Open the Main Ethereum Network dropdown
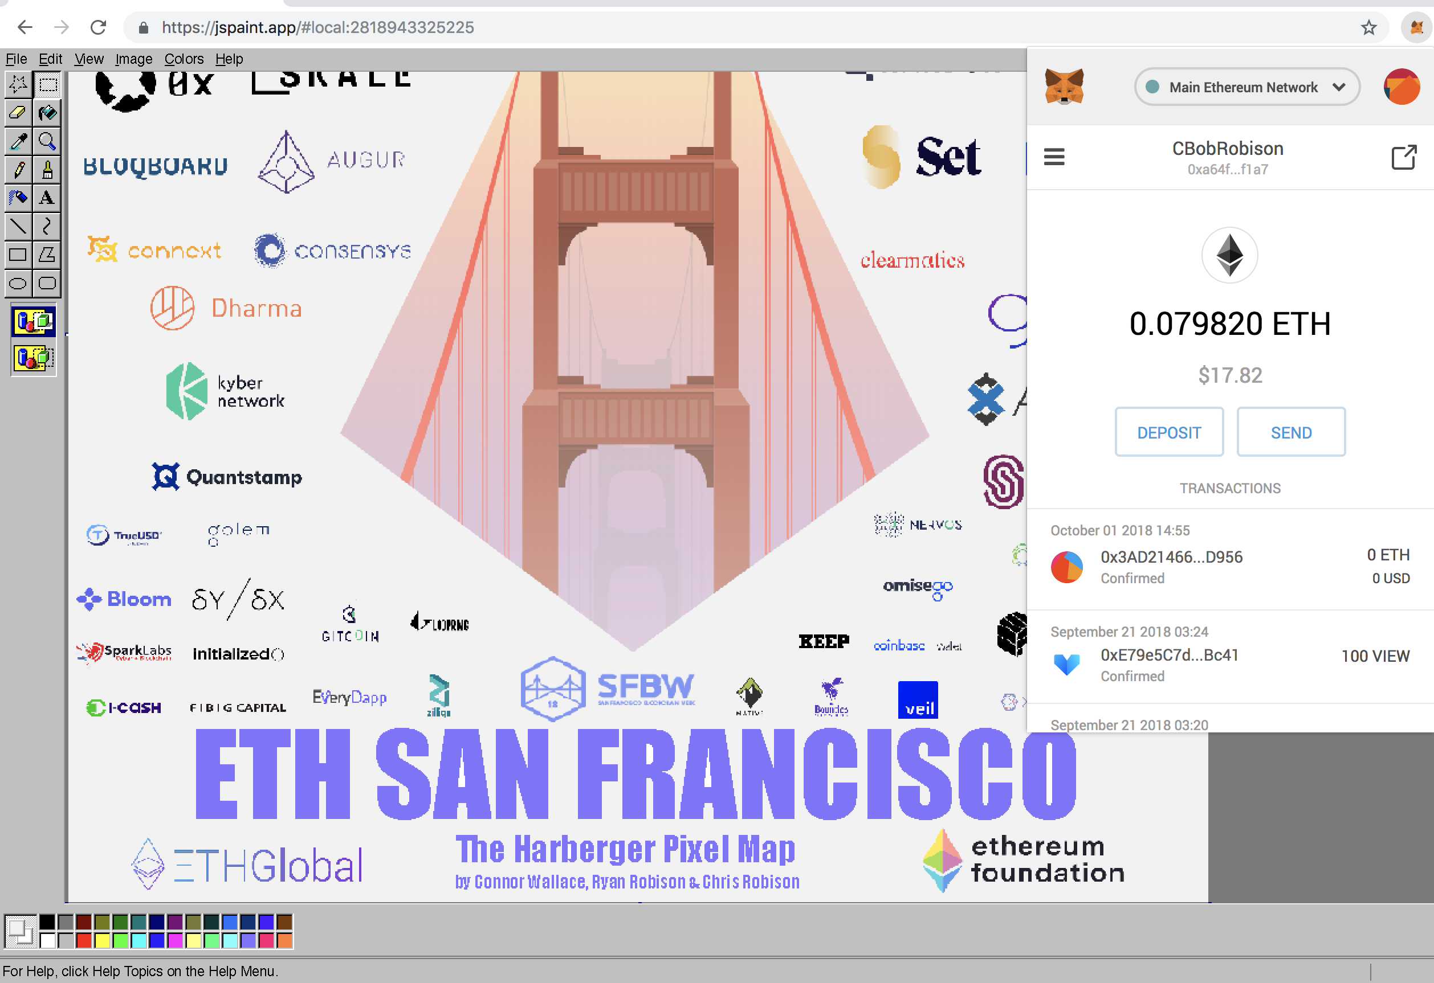The height and width of the screenshot is (983, 1434). click(x=1246, y=87)
